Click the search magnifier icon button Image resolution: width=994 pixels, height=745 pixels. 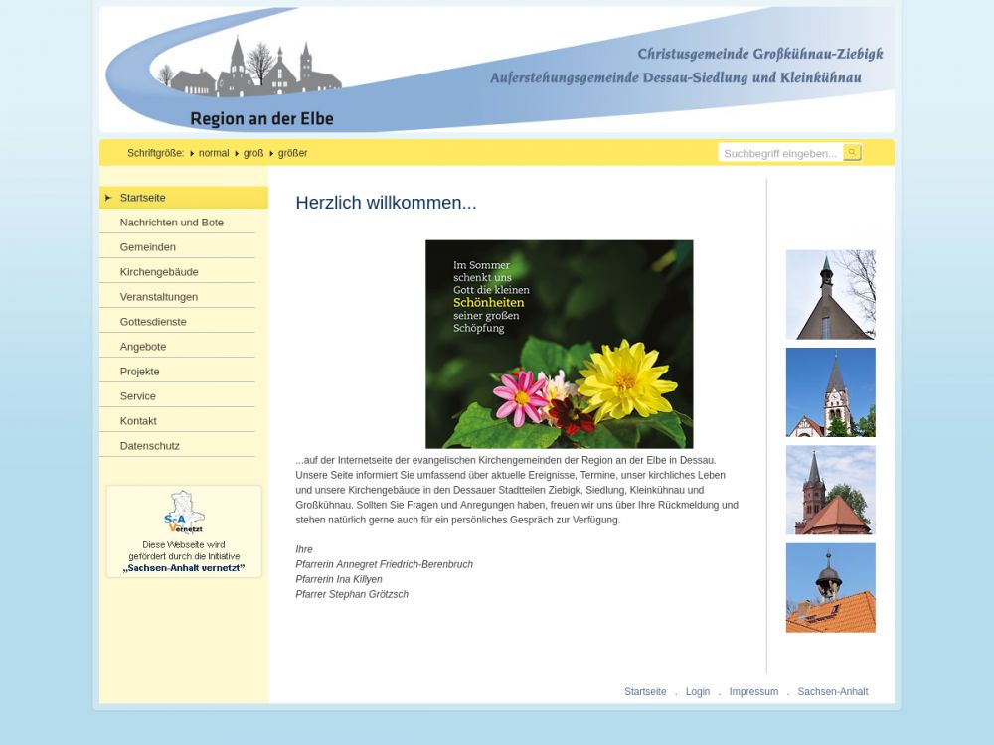point(852,152)
